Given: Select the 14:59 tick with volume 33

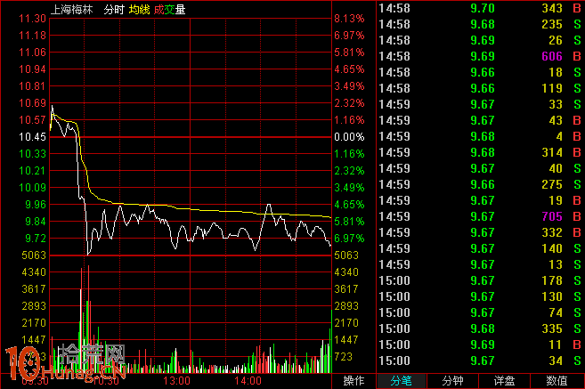Looking at the screenshot, I should click(480, 104).
